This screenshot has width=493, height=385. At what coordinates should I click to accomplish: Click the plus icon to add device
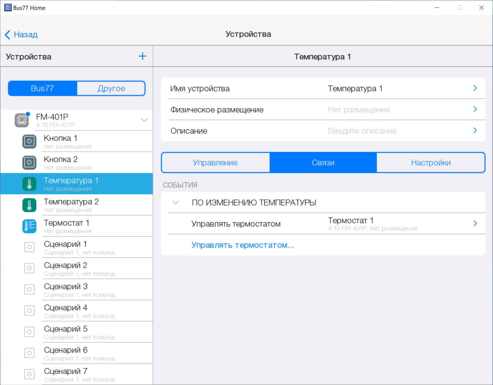[142, 56]
